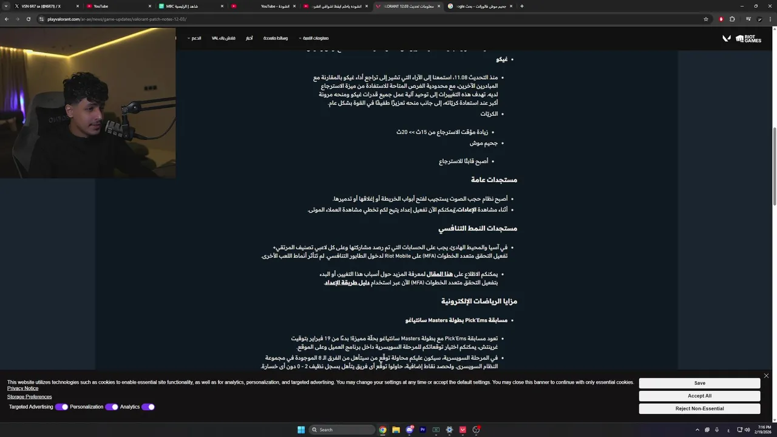Open the Storage Preferences link

pyautogui.click(x=29, y=397)
